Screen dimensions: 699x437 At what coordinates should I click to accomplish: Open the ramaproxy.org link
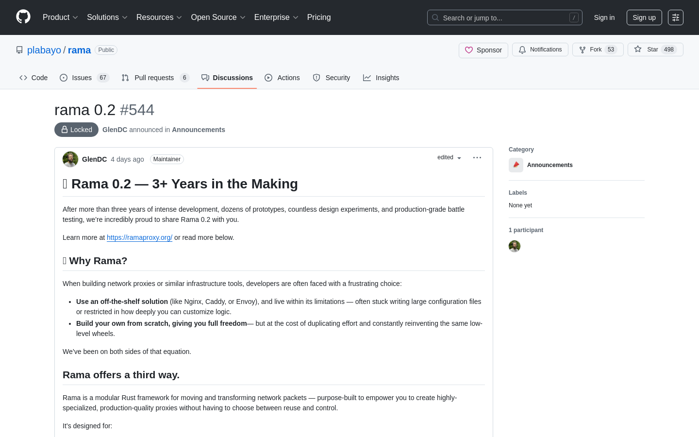click(x=139, y=237)
